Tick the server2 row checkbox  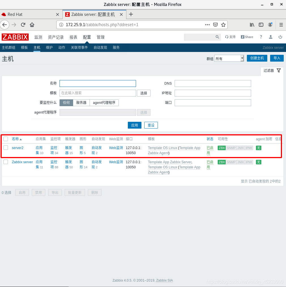(x=6, y=148)
